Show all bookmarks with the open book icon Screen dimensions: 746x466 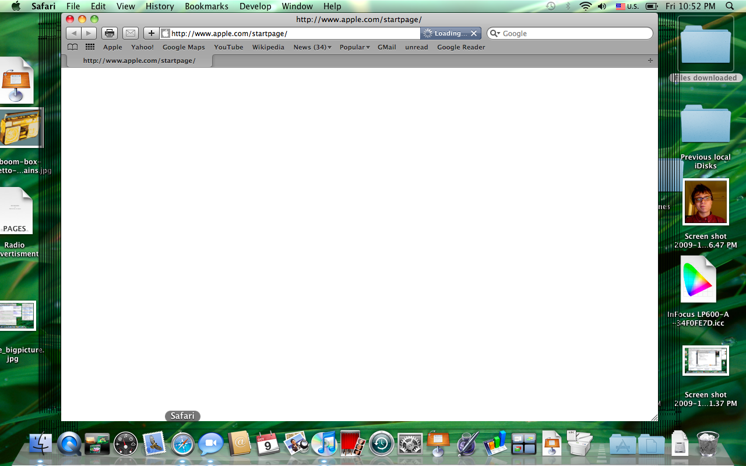72,47
